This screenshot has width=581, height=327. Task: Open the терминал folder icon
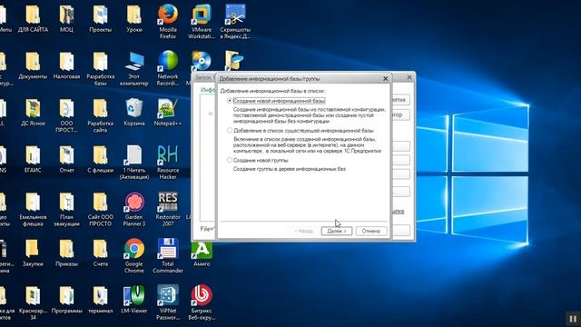tap(101, 296)
